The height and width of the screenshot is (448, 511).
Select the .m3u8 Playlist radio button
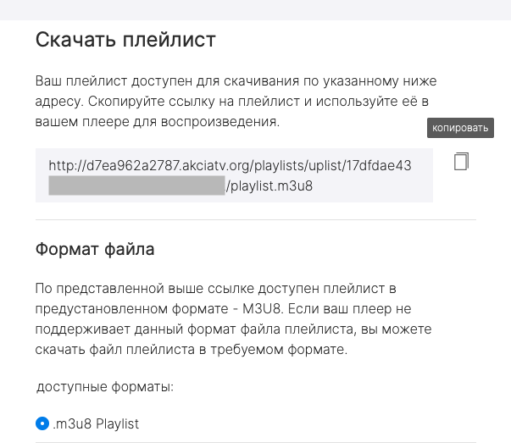[42, 423]
